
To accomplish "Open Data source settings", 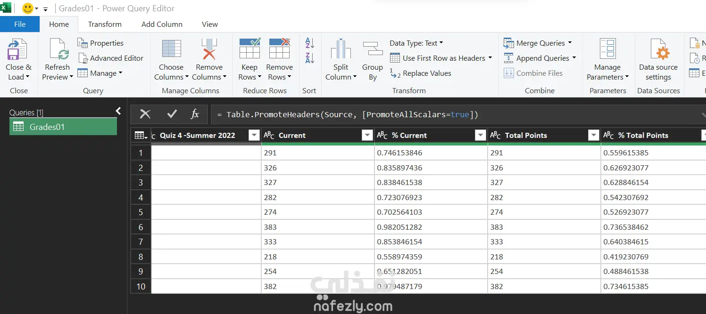I will (658, 60).
